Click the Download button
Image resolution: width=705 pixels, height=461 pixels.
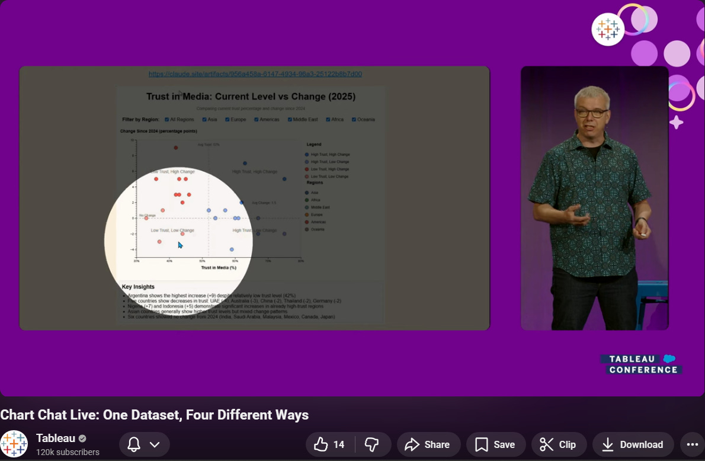pos(633,444)
